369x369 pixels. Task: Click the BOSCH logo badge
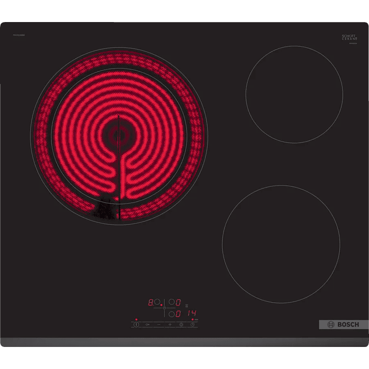pyautogui.click(x=339, y=324)
